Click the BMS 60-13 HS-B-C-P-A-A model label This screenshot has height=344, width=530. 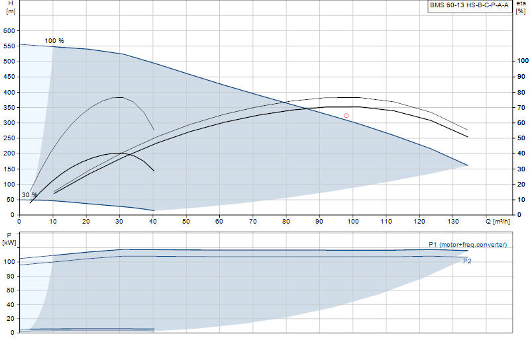click(x=469, y=5)
